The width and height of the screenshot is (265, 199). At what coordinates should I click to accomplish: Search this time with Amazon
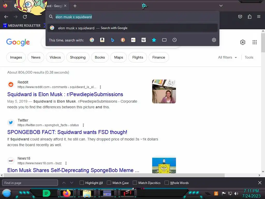point(102,40)
